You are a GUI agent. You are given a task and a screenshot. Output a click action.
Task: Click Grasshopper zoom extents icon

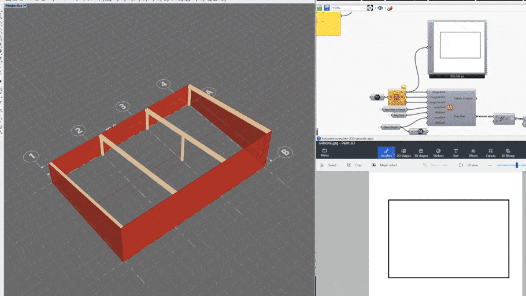click(x=370, y=8)
